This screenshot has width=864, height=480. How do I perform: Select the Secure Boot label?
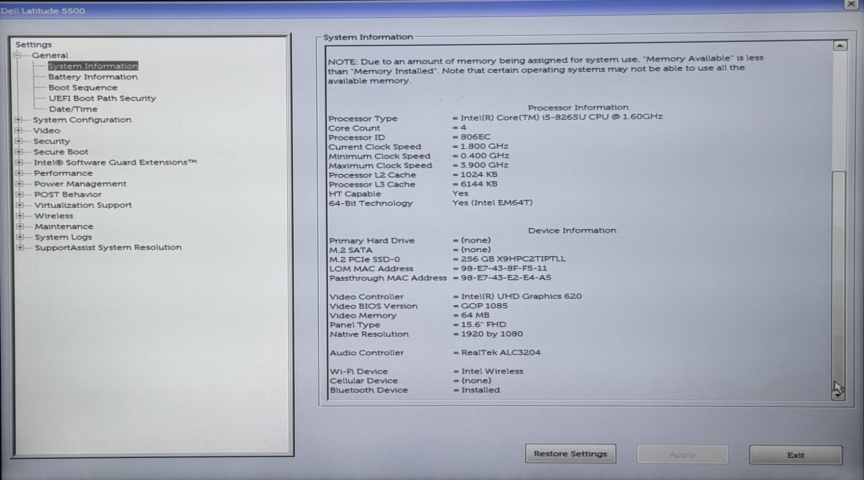(61, 152)
